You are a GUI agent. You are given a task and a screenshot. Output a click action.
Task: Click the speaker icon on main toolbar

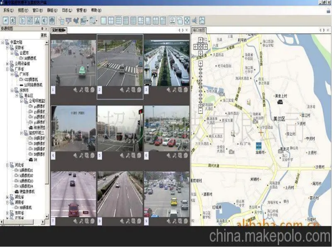[x=195, y=21]
